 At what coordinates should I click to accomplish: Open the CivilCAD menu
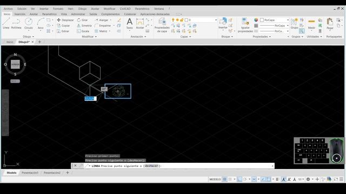tap(125, 9)
